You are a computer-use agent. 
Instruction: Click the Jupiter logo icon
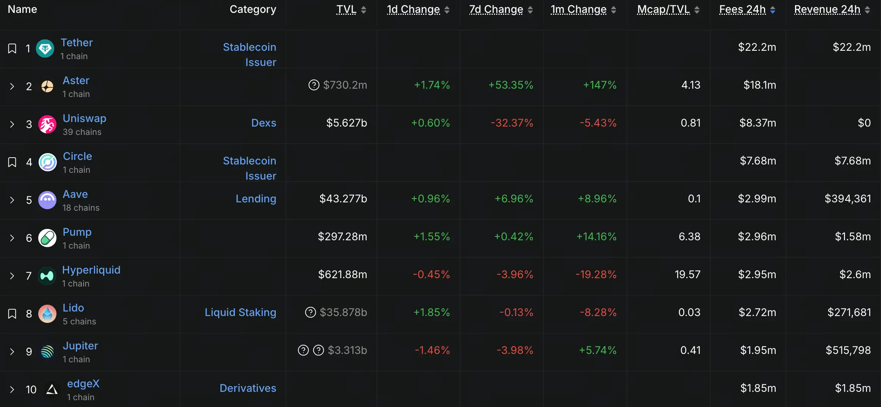[x=47, y=352]
